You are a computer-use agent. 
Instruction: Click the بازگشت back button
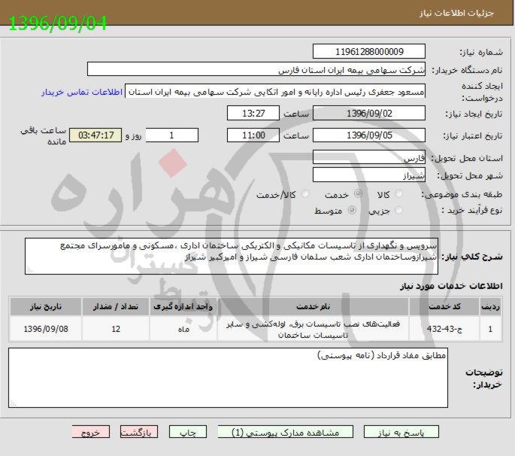pyautogui.click(x=139, y=432)
